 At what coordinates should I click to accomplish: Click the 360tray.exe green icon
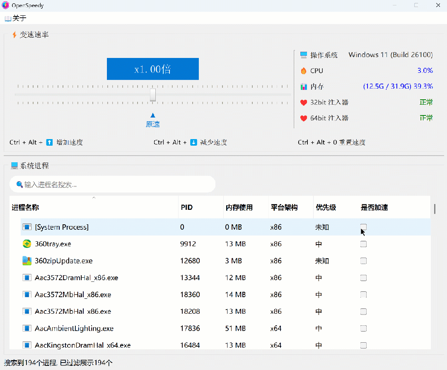(27, 244)
